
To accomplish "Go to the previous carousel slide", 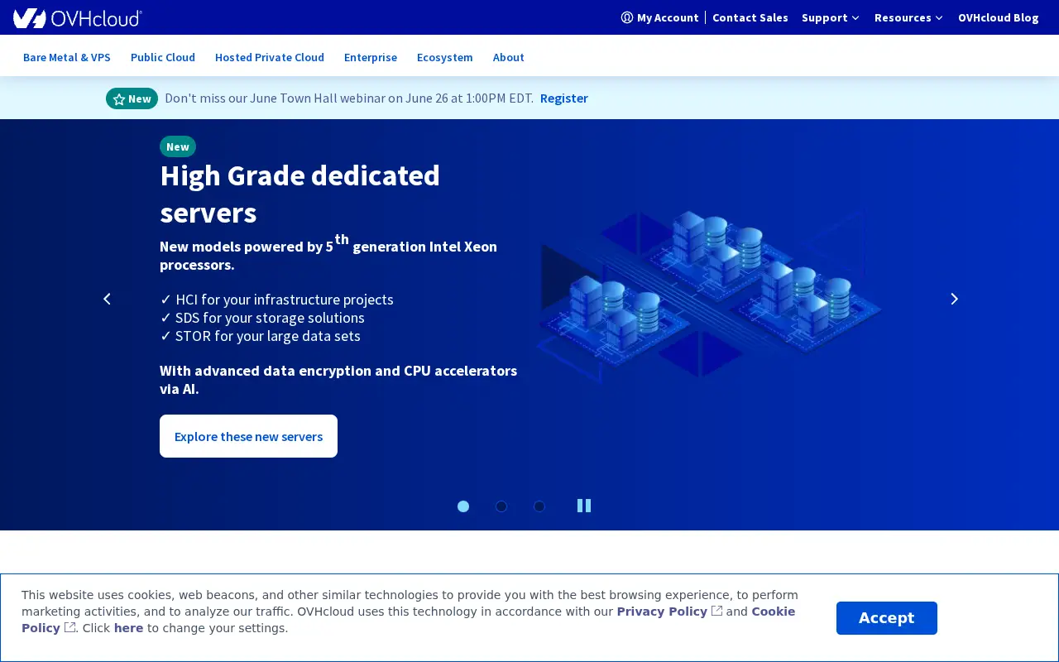I will pyautogui.click(x=107, y=299).
